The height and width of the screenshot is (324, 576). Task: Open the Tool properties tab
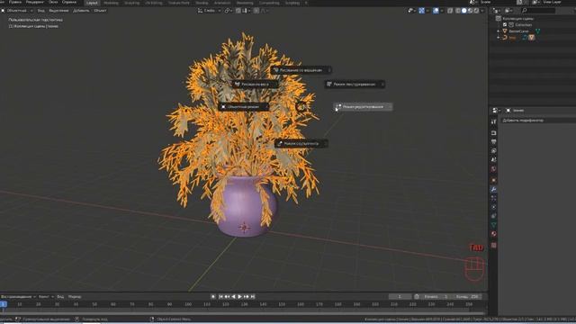[494, 121]
